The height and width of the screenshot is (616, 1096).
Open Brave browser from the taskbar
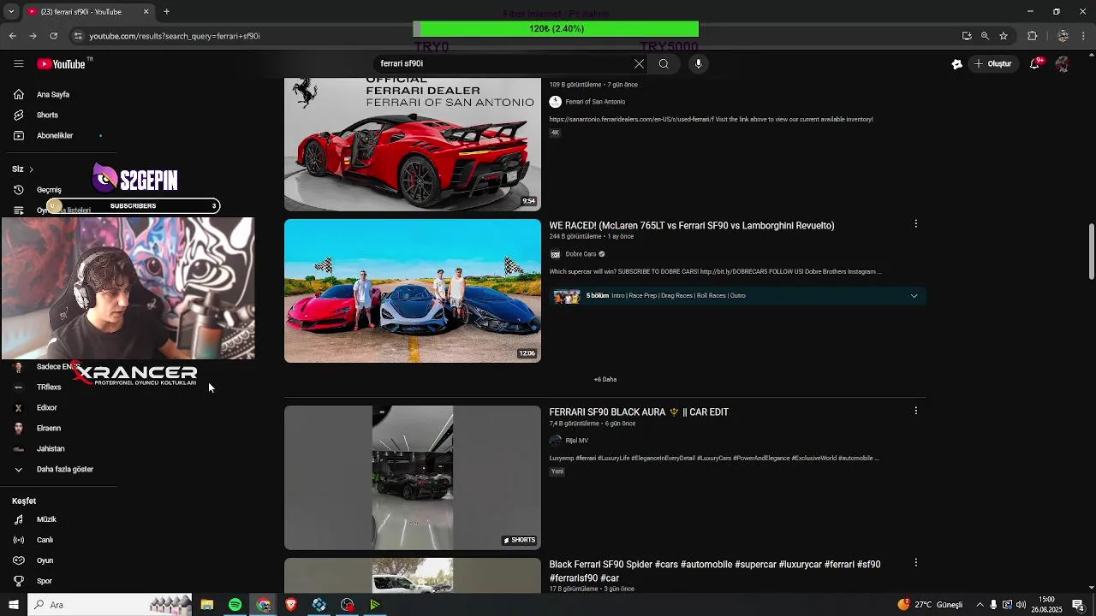tap(291, 605)
